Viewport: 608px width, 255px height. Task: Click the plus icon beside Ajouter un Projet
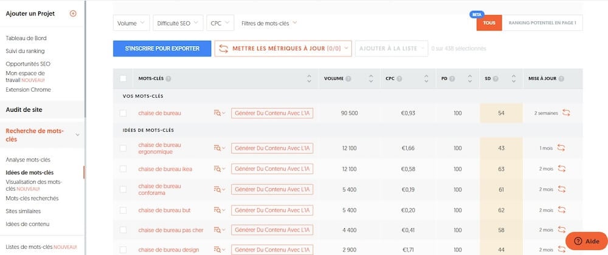click(73, 13)
